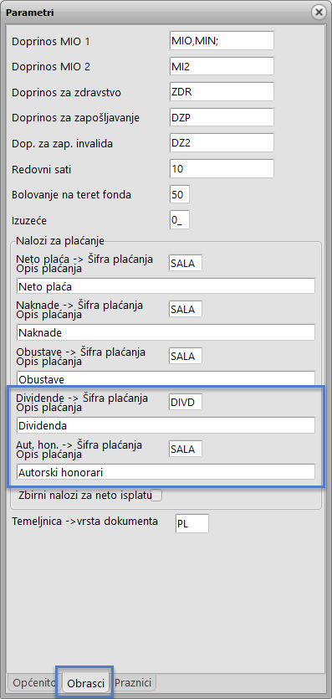Click the Dividende DIVD code field
This screenshot has height=699, width=332.
coord(185,402)
